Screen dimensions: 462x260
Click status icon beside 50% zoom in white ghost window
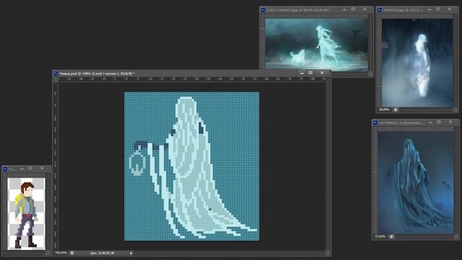(396, 110)
